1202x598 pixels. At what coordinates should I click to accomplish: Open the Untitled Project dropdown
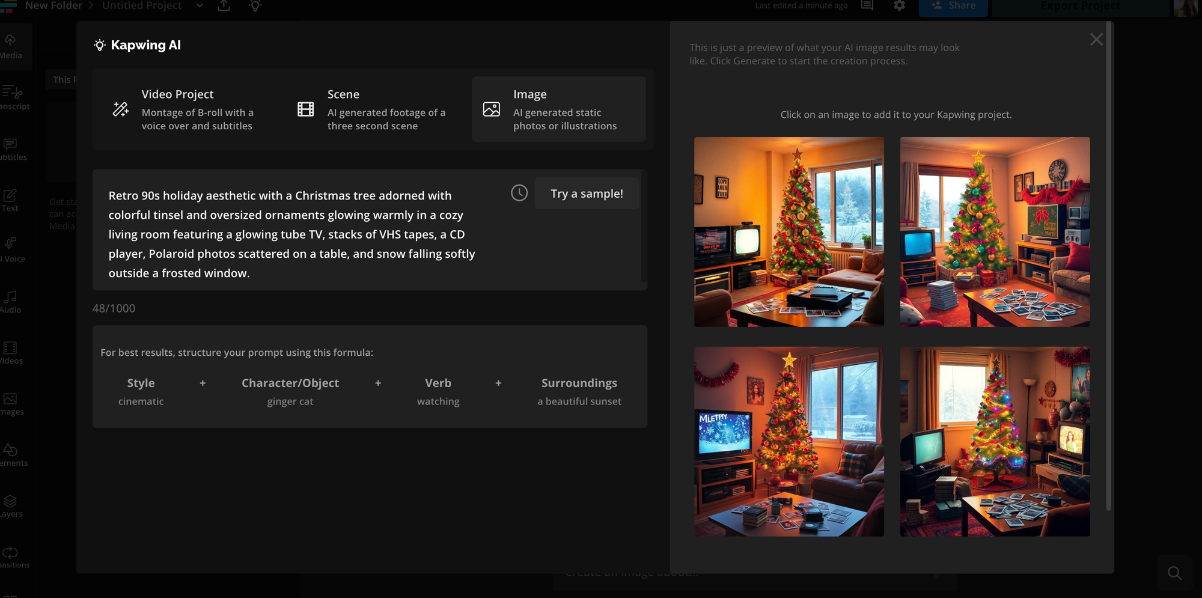(199, 5)
